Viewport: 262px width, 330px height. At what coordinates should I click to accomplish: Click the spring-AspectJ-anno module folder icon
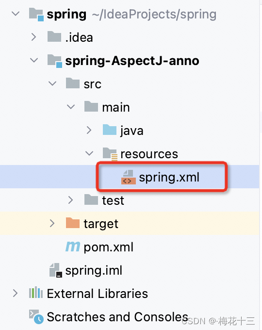tap(55, 61)
